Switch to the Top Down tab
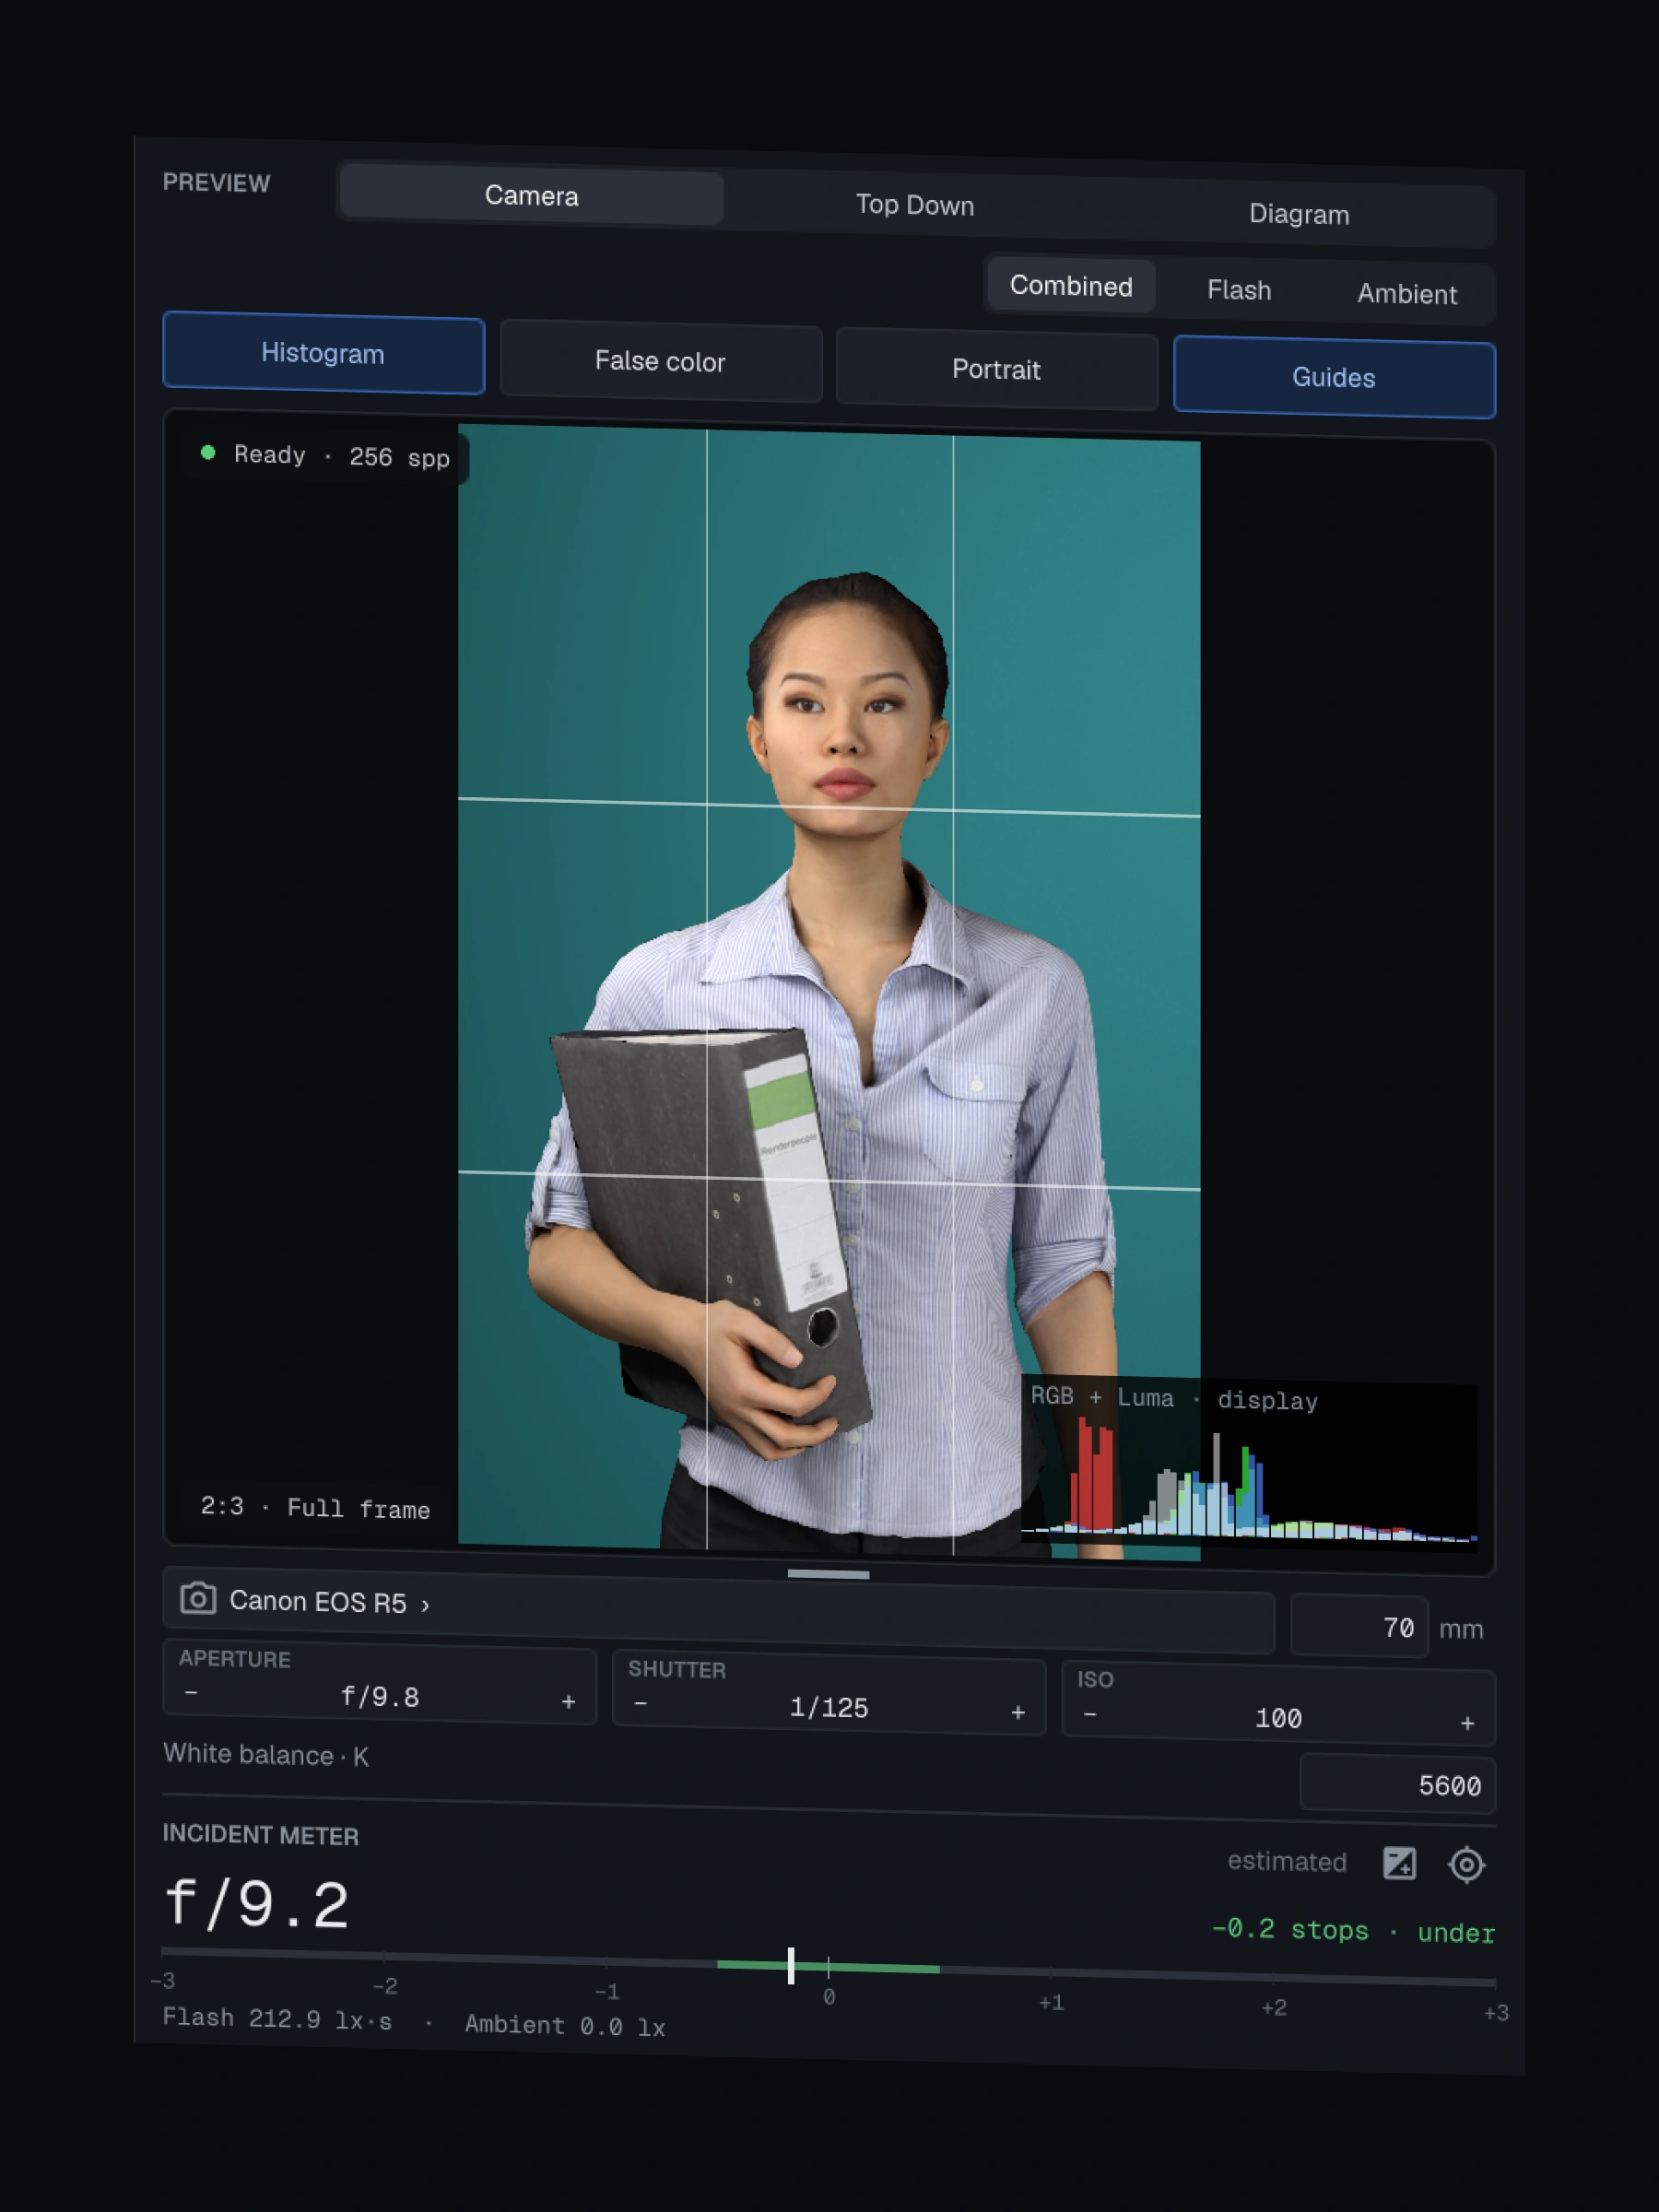 pyautogui.click(x=915, y=205)
